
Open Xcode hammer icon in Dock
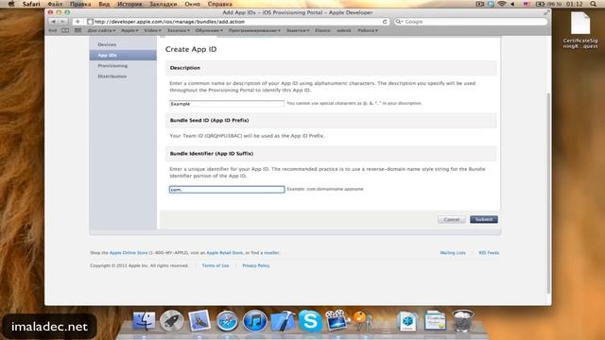point(283,321)
